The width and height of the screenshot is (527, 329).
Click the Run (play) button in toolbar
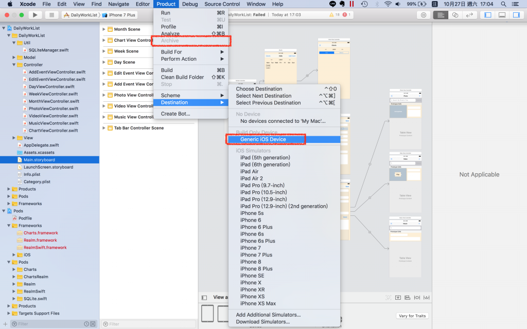[x=35, y=15]
